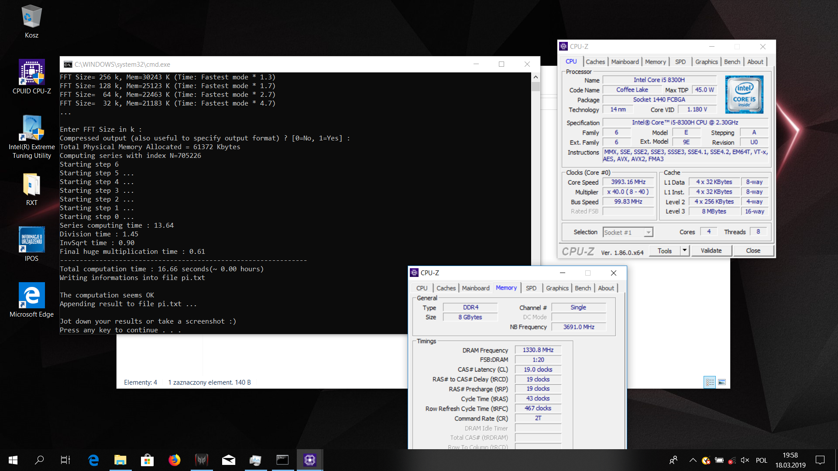Open the People icon in system tray

click(x=673, y=460)
